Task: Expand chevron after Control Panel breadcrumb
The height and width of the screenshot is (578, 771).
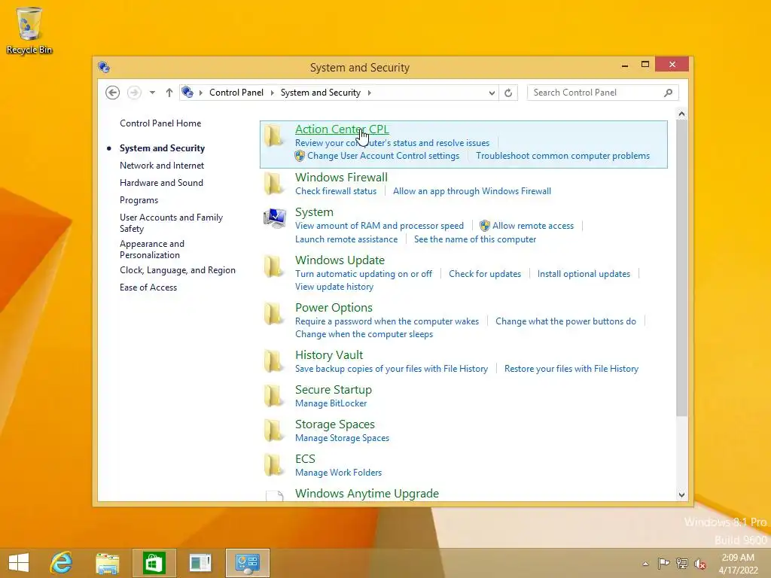Action: [x=272, y=93]
